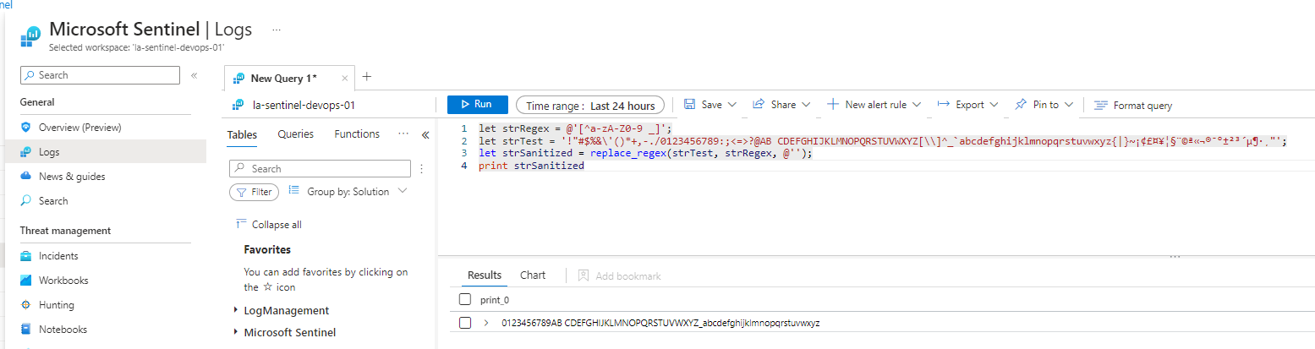Open the Group by: Solution dropdown
Screen dimensions: 1315x349
[403, 191]
